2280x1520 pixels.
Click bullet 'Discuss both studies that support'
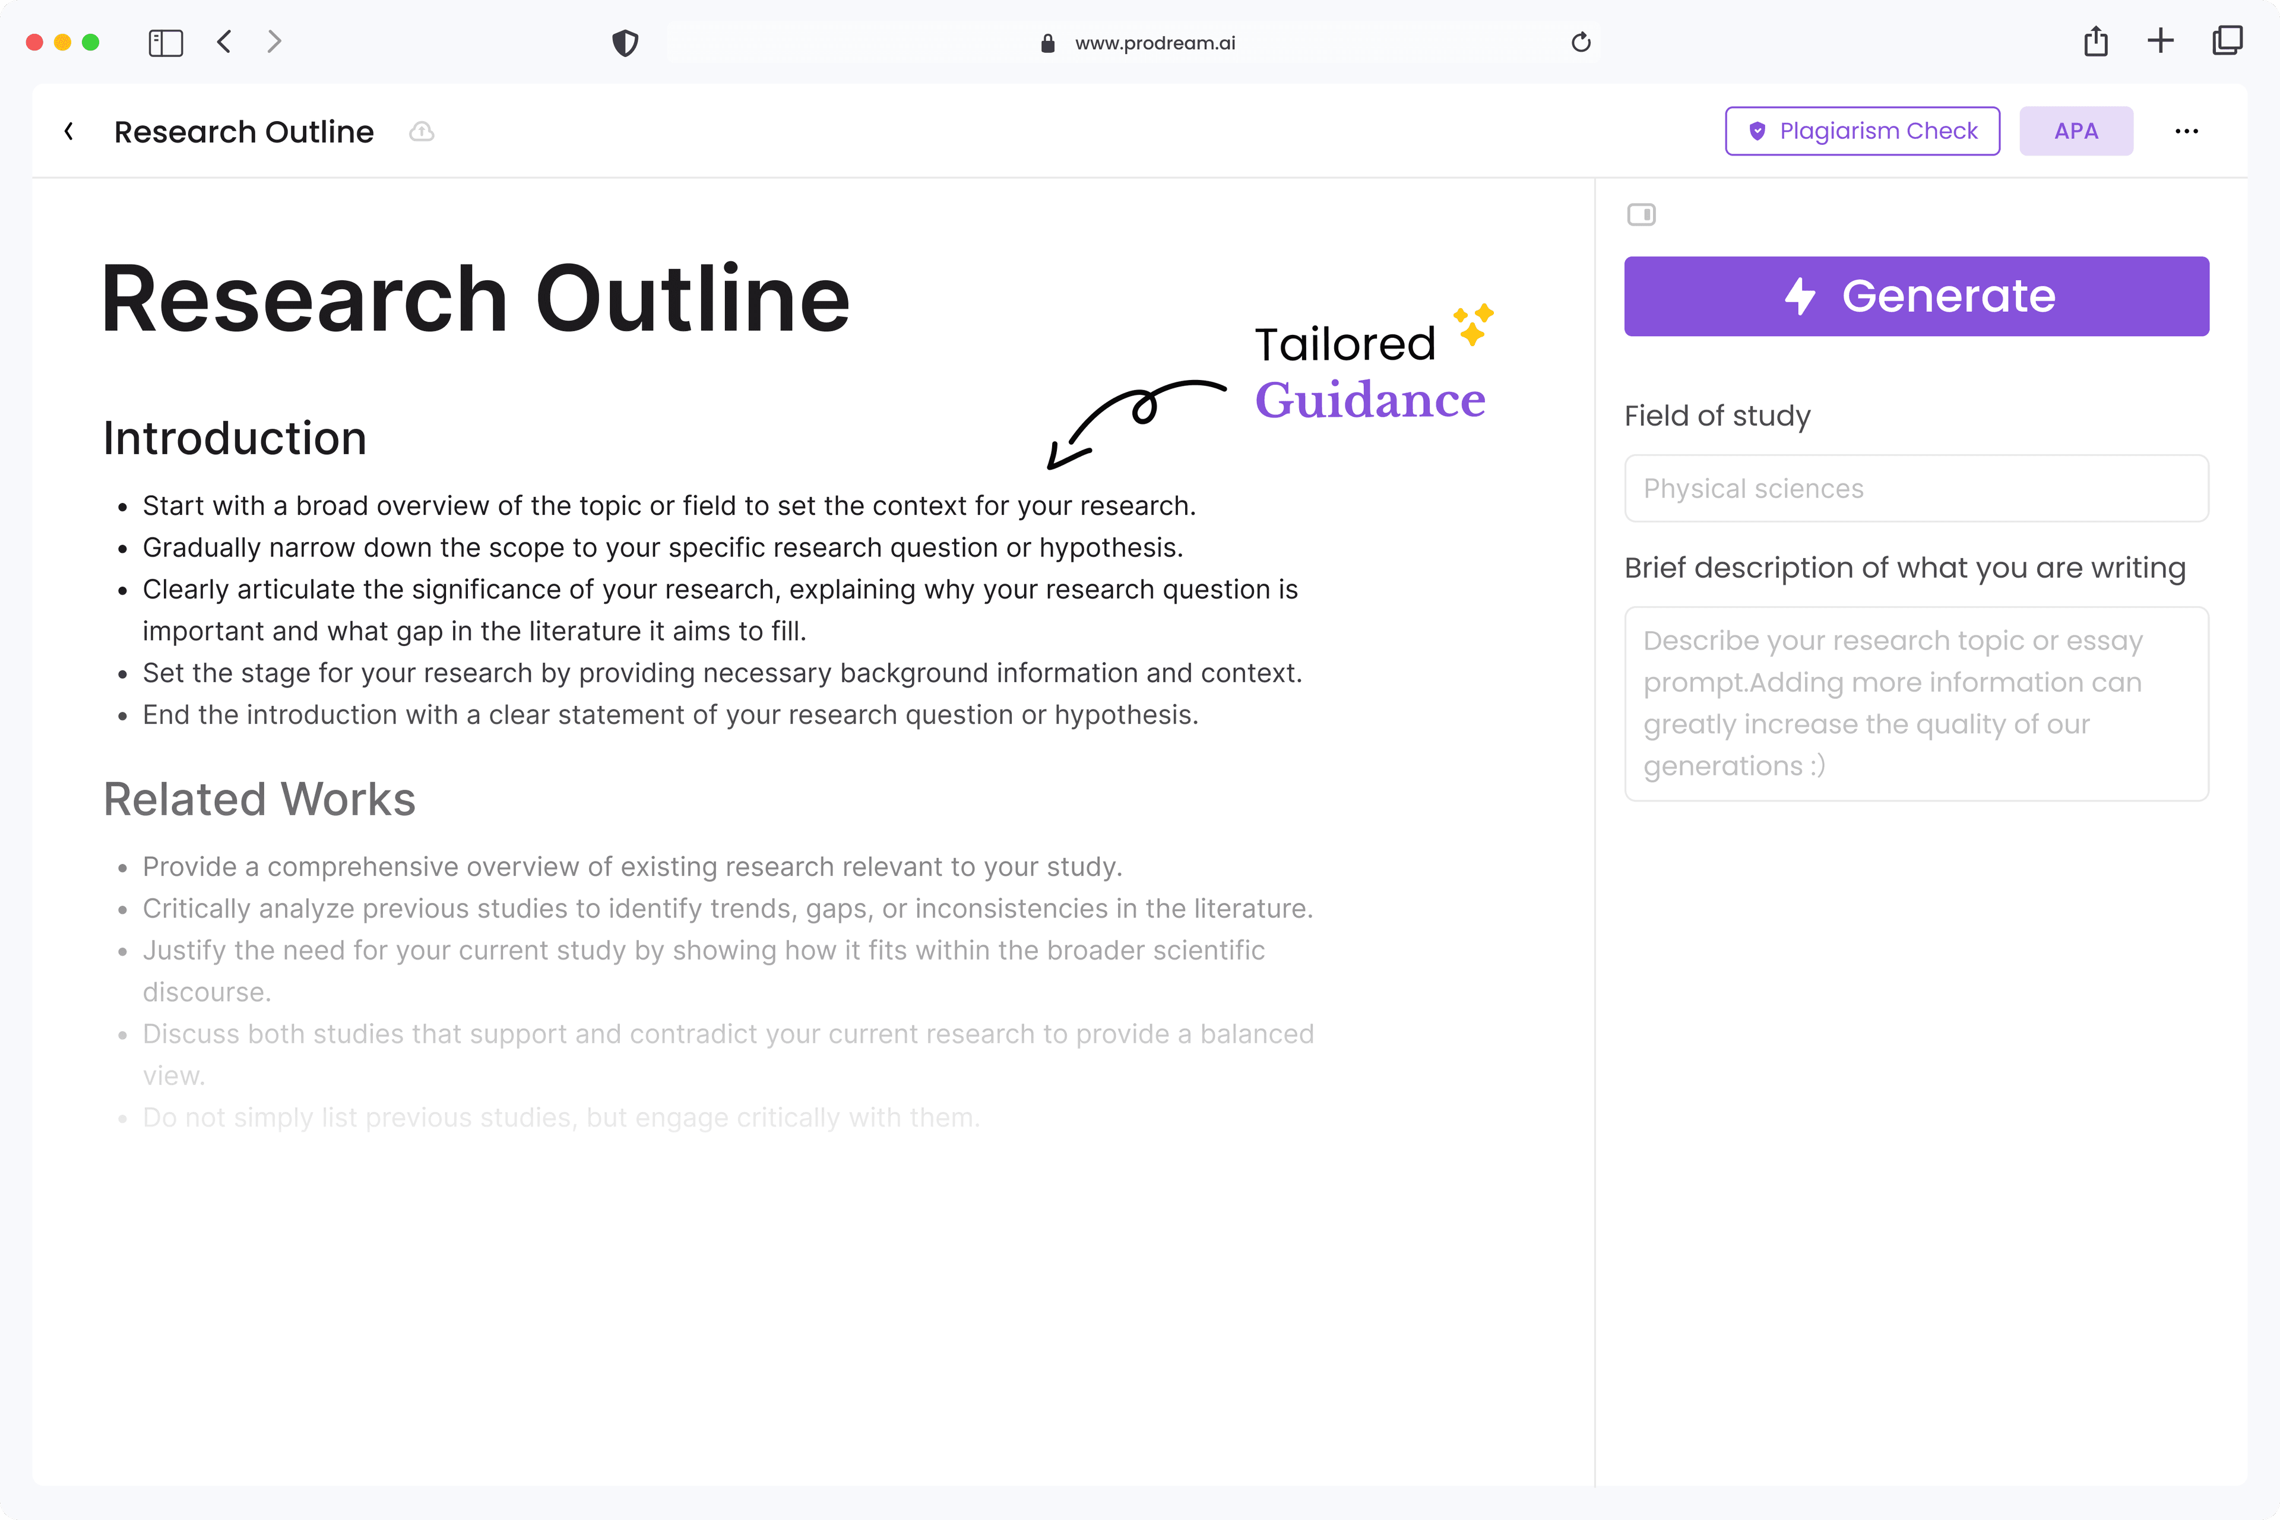[x=728, y=1054]
